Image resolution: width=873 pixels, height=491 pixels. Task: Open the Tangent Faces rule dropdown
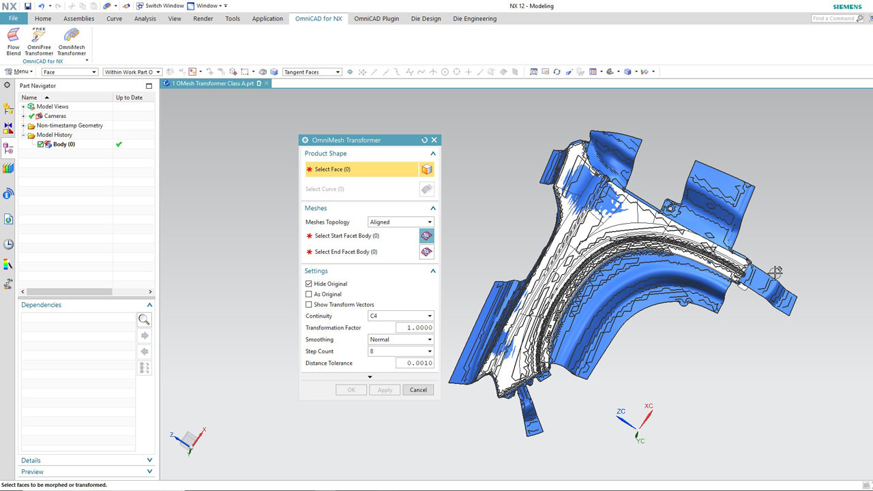tap(312, 72)
